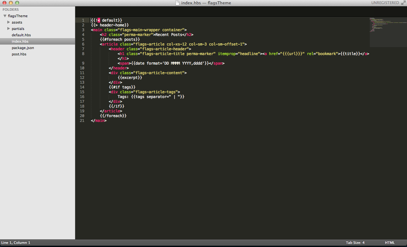Click the window title index.hbs — flagsTheme
407x247 pixels.
206,3
